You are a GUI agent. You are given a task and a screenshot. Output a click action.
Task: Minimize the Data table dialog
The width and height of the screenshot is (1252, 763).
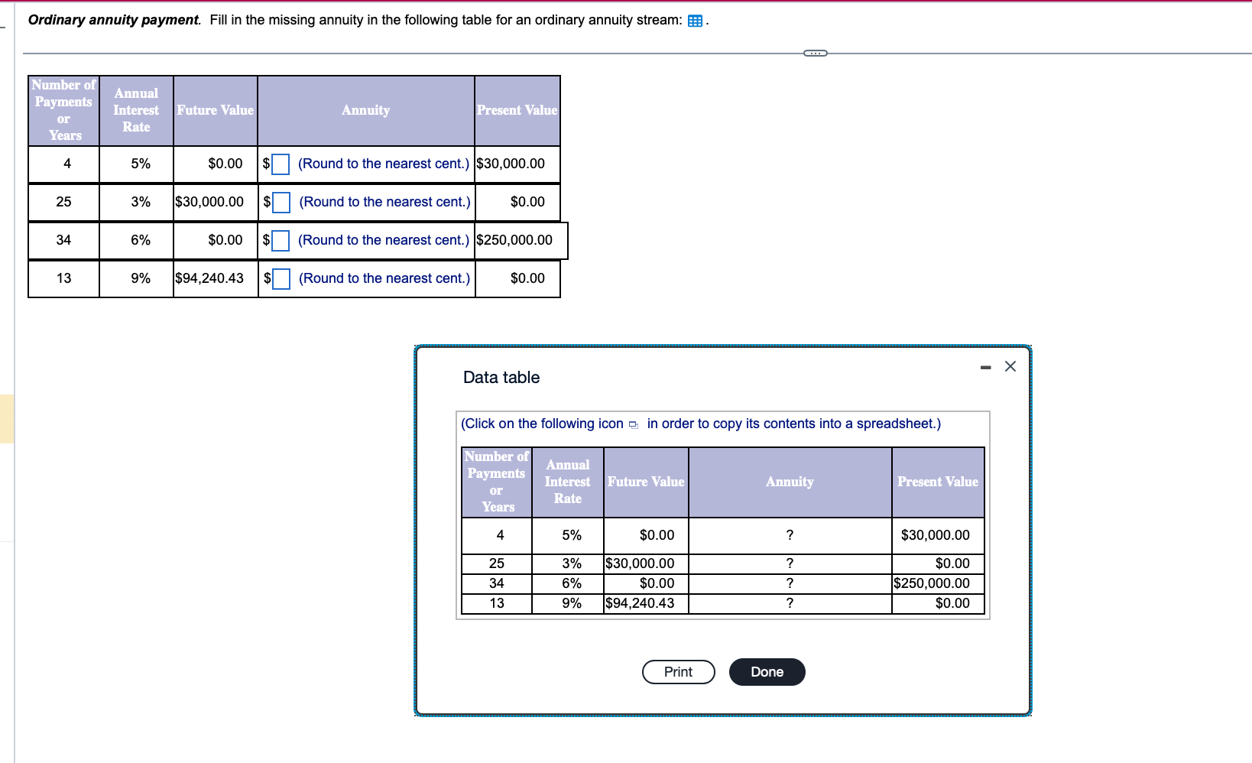(984, 366)
